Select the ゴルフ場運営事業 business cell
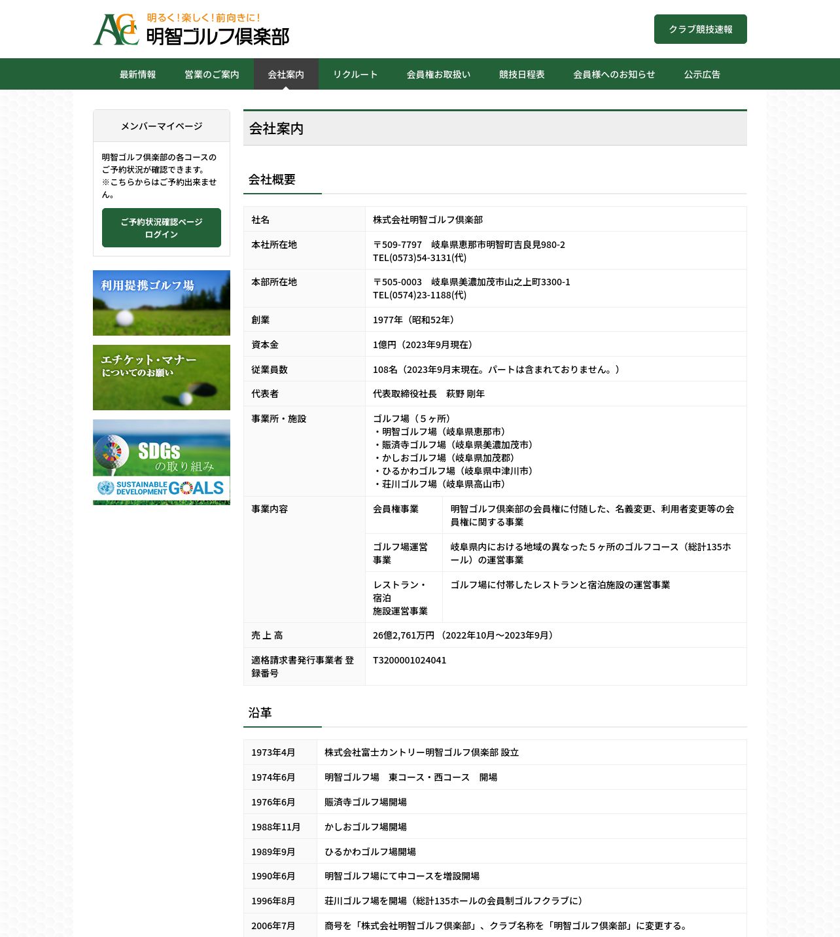The height and width of the screenshot is (937, 840). [404, 553]
